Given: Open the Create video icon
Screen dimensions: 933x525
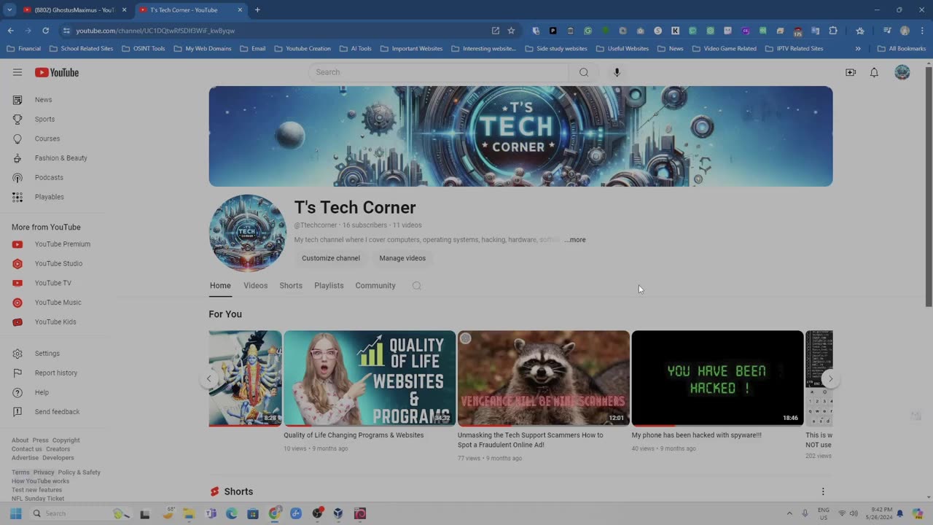Looking at the screenshot, I should pos(850,72).
